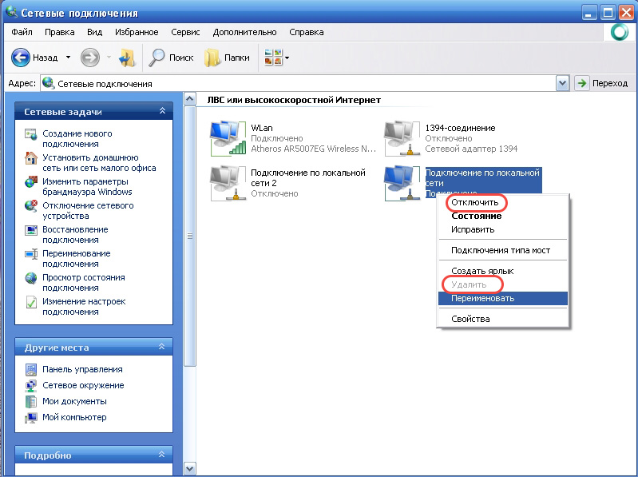Collapse the Другие места panel
Image resolution: width=638 pixels, height=477 pixels.
pyautogui.click(x=161, y=346)
